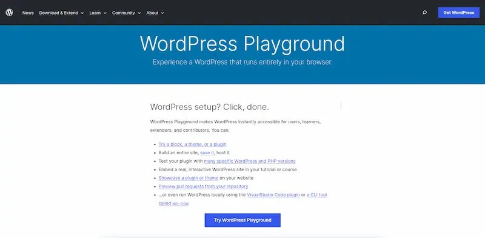Expand the Community dropdown menu

pos(126,13)
